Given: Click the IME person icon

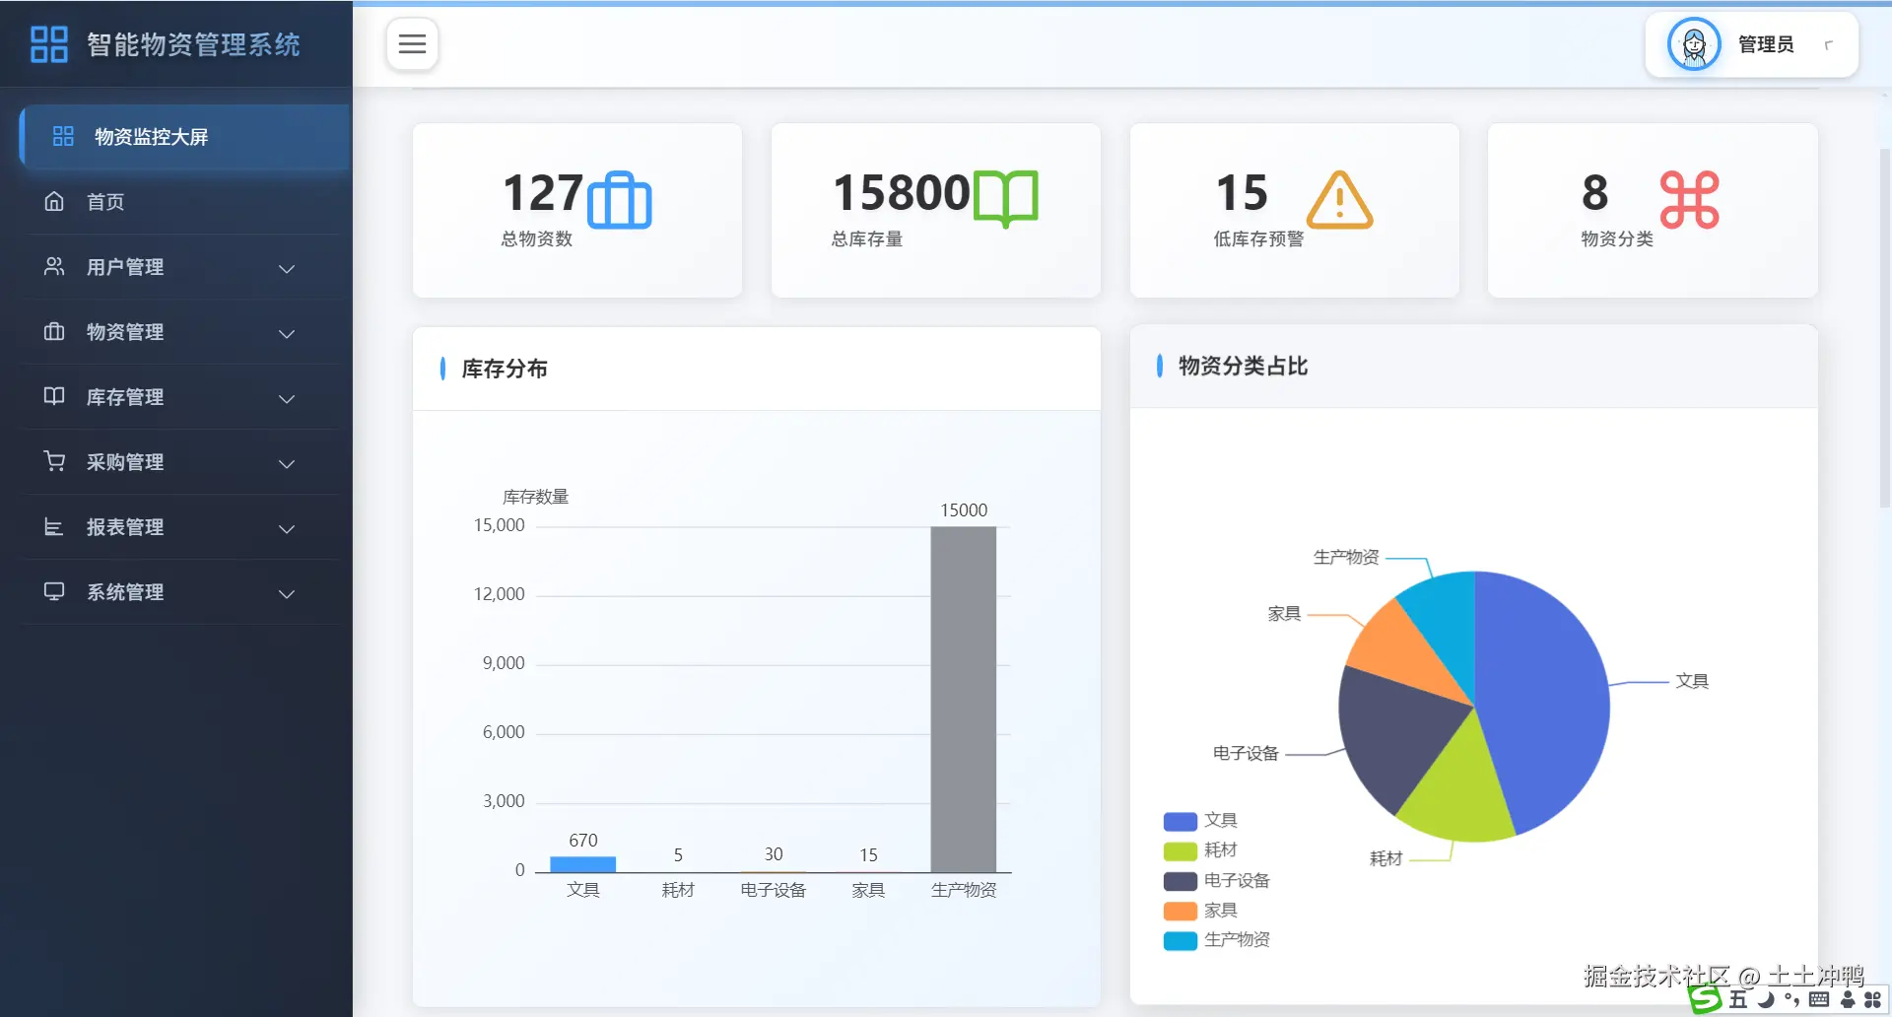Looking at the screenshot, I should click(x=1848, y=999).
